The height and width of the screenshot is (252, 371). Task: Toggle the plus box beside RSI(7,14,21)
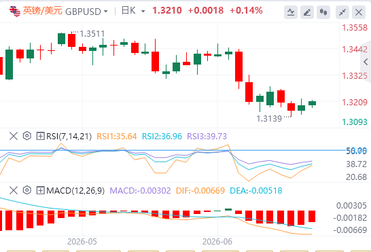(41, 136)
